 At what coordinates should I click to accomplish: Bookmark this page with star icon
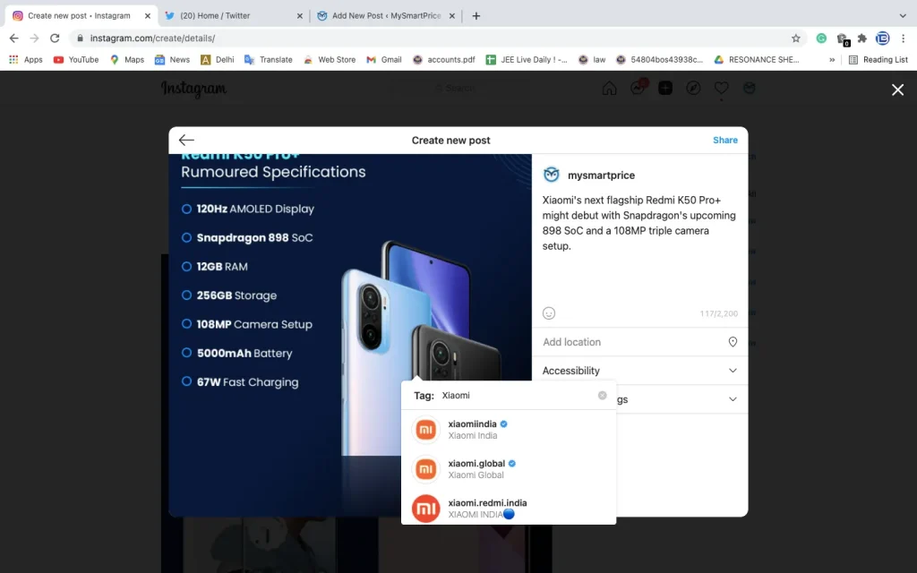(x=795, y=38)
